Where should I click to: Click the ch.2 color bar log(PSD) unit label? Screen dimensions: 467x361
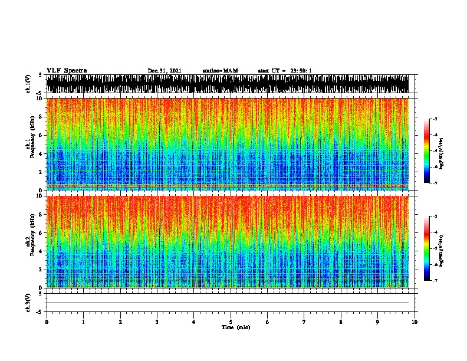[441, 251]
